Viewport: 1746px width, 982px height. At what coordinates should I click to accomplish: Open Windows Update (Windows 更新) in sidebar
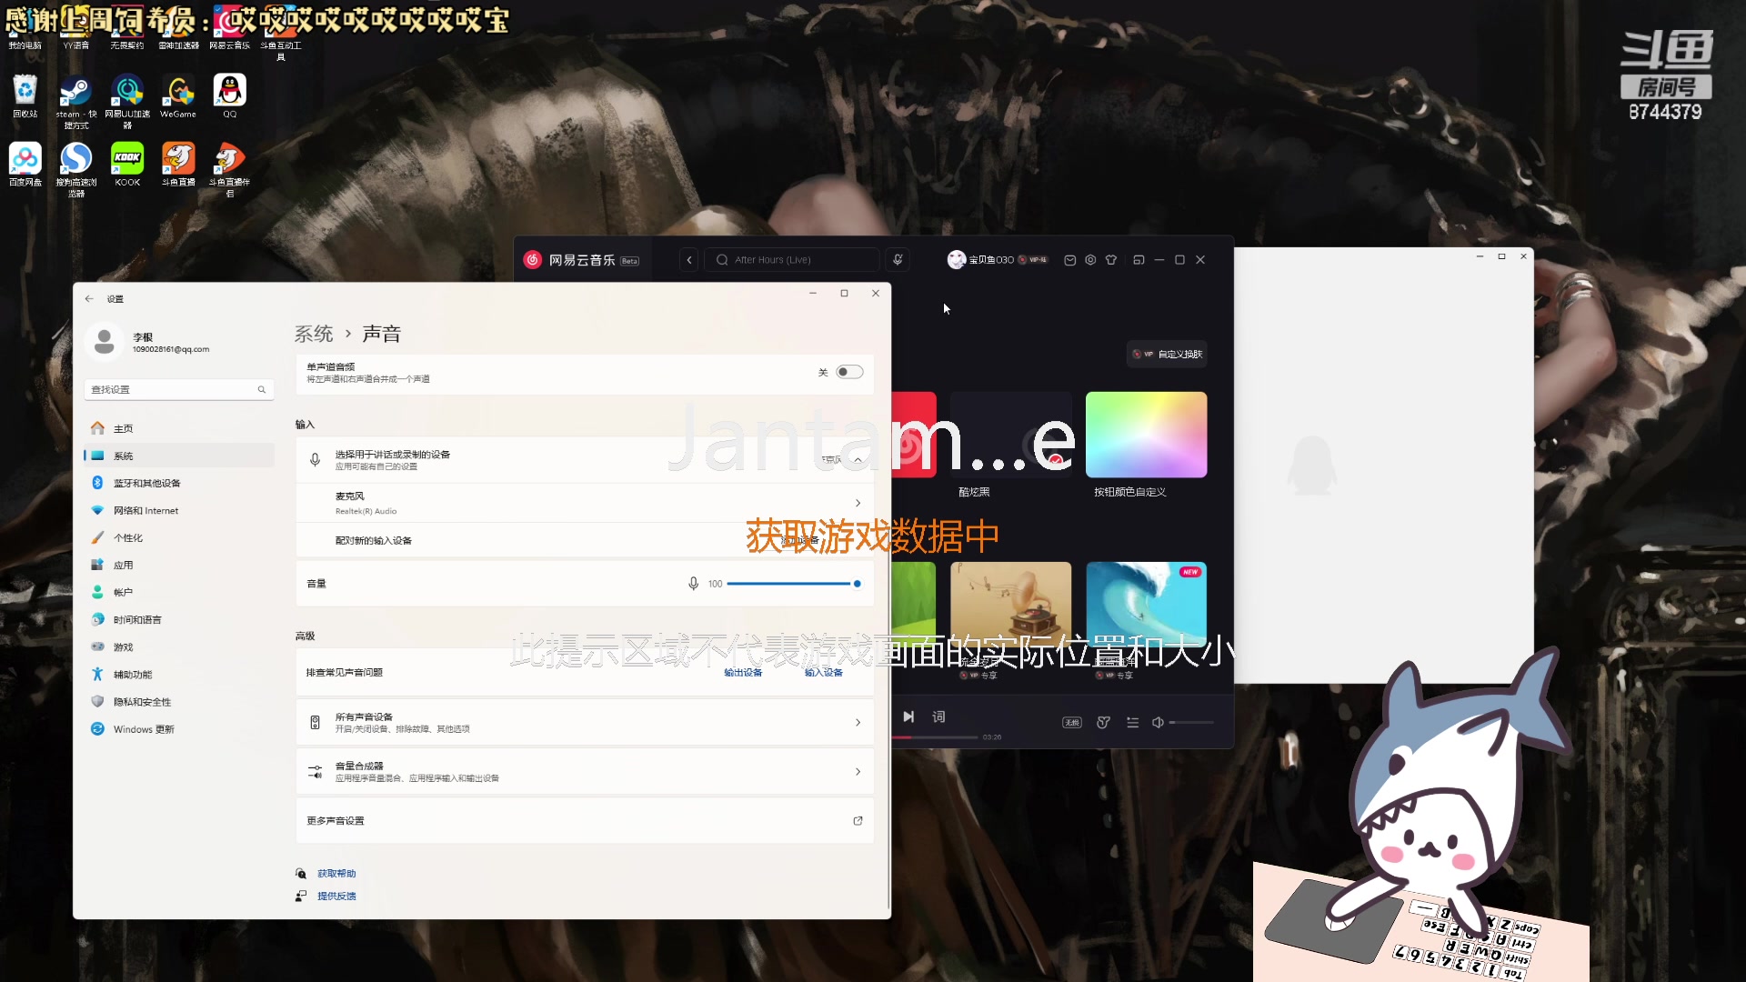click(144, 729)
